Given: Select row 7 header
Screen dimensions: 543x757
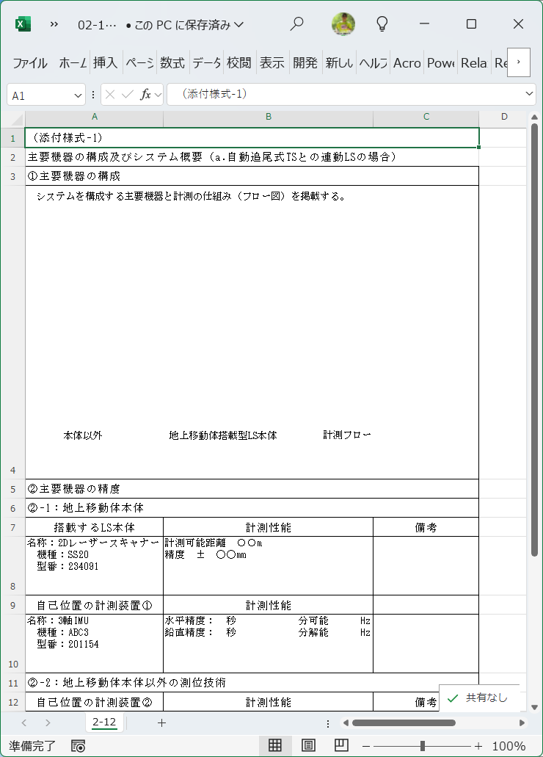Looking at the screenshot, I should (13, 527).
